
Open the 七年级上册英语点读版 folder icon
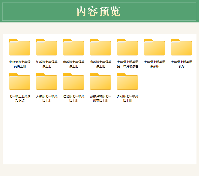[x=154, y=47]
